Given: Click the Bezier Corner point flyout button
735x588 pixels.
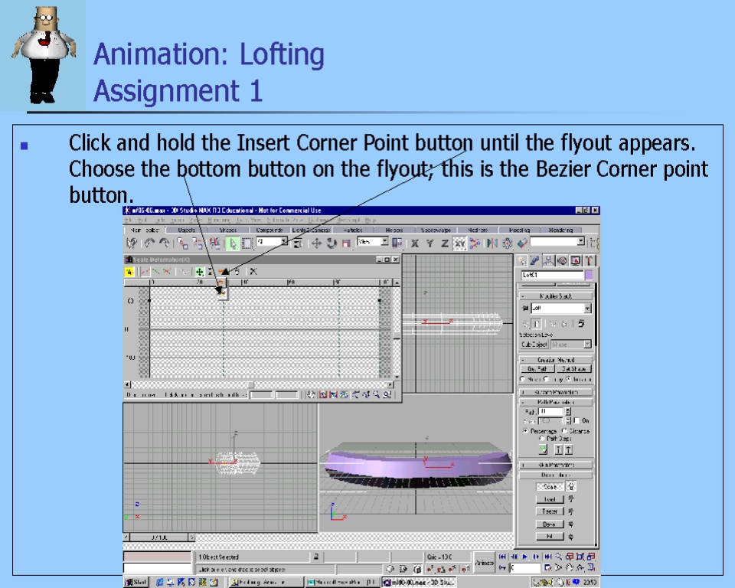Looking at the screenshot, I should click(x=220, y=290).
